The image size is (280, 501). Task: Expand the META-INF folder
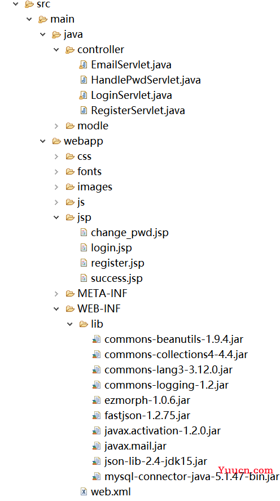click(x=56, y=294)
